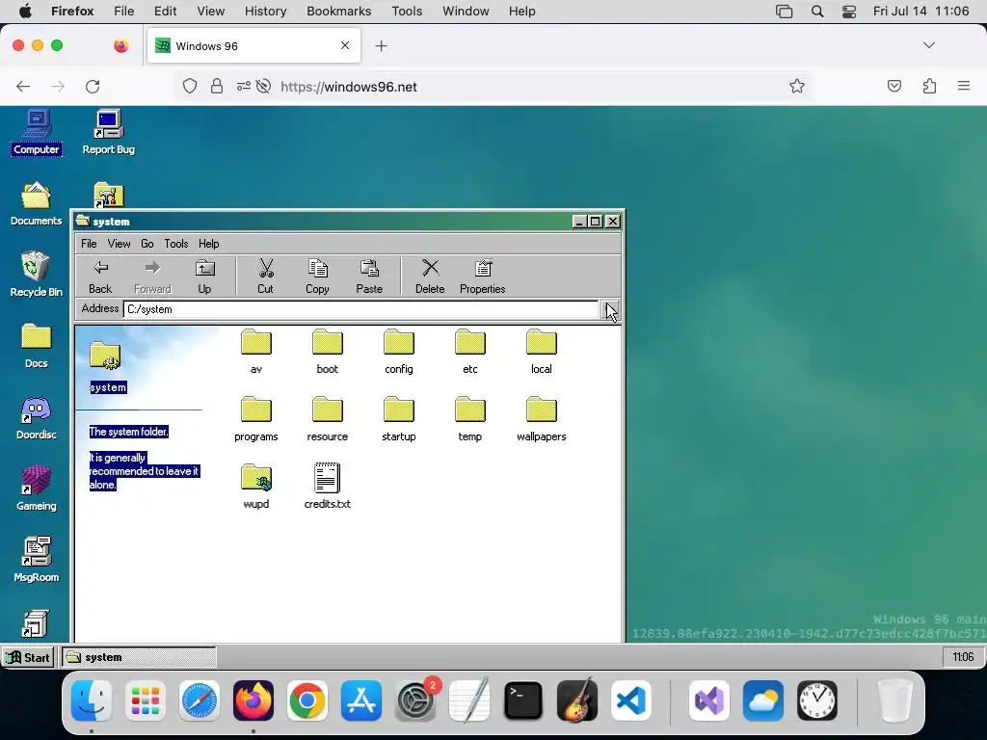Open the site security lock icon
Image resolution: width=987 pixels, height=740 pixels.
tap(217, 86)
